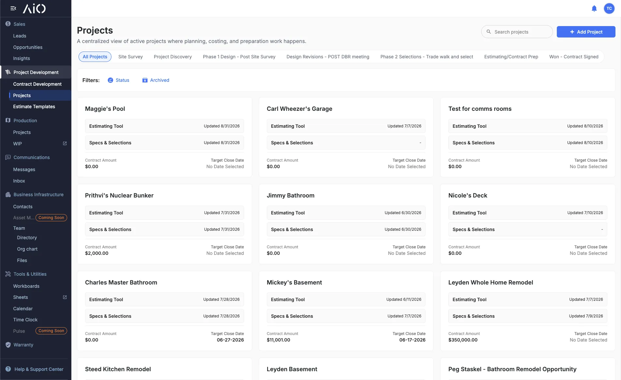Go to Leads in sidebar
This screenshot has height=380, width=621.
point(20,36)
